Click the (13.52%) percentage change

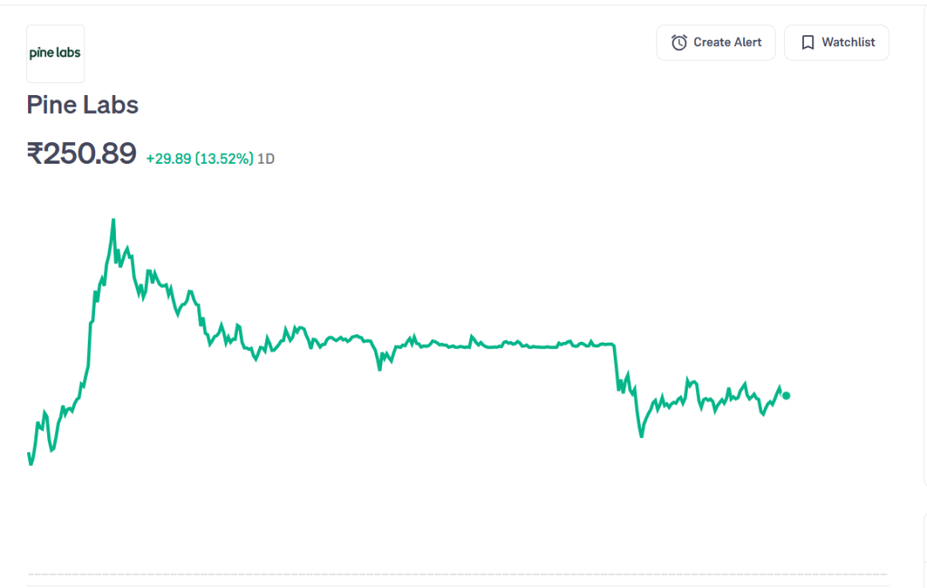coord(225,159)
